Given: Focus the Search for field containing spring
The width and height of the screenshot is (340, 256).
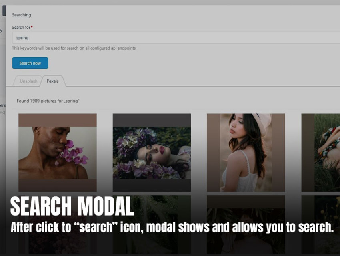Looking at the screenshot, I should (176, 38).
